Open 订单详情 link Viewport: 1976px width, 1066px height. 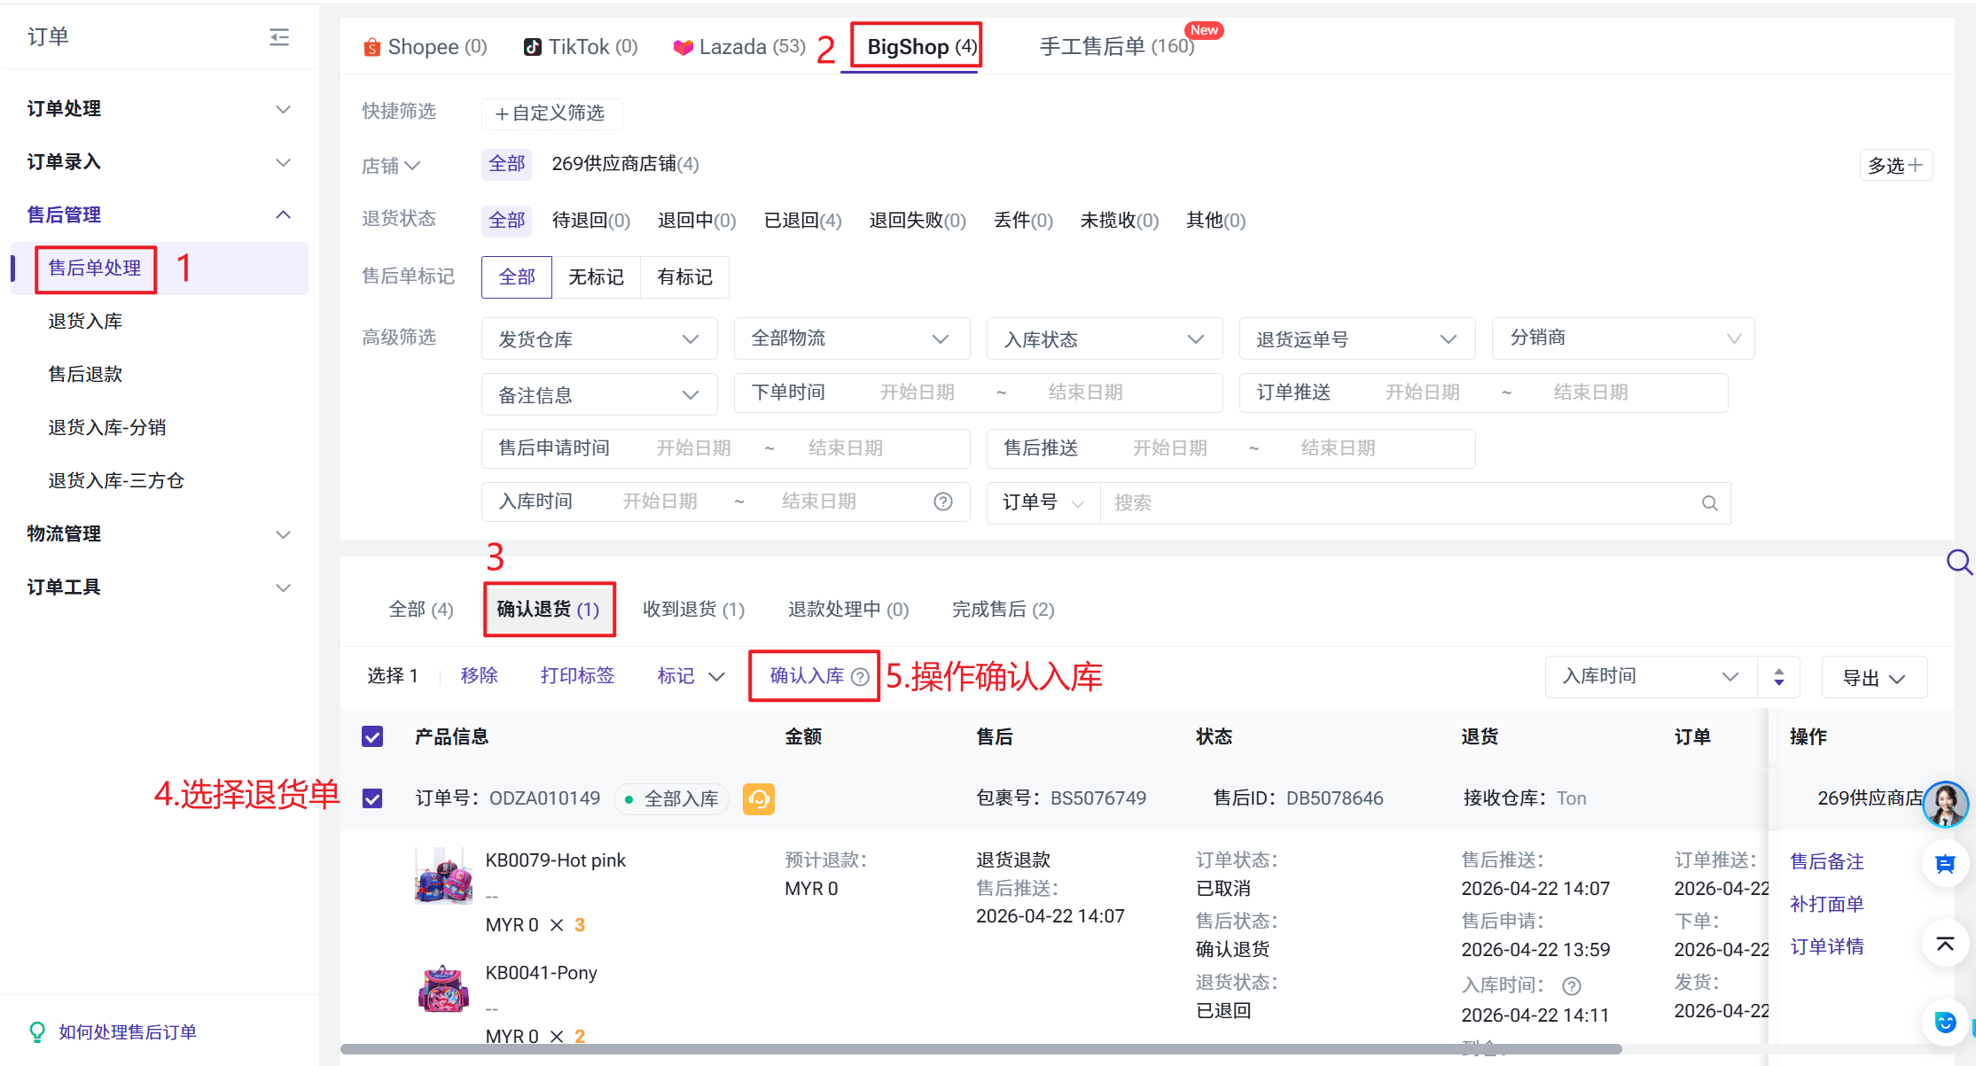1826,946
